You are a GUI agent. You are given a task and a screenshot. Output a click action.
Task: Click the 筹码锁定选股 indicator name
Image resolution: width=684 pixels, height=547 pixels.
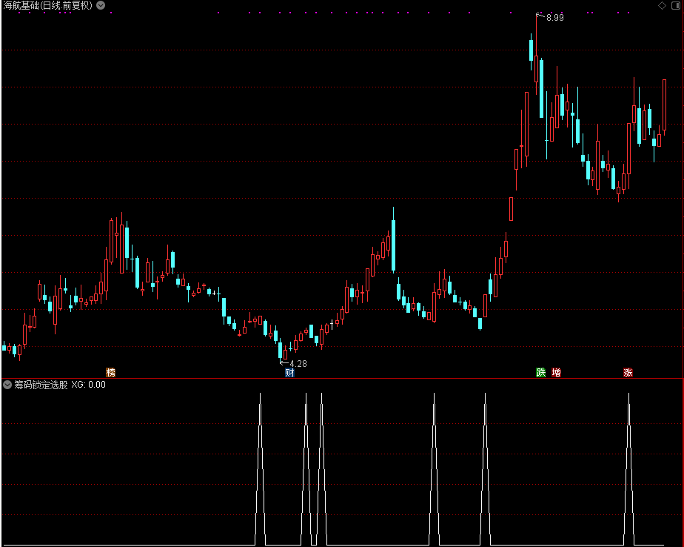pyautogui.click(x=41, y=385)
